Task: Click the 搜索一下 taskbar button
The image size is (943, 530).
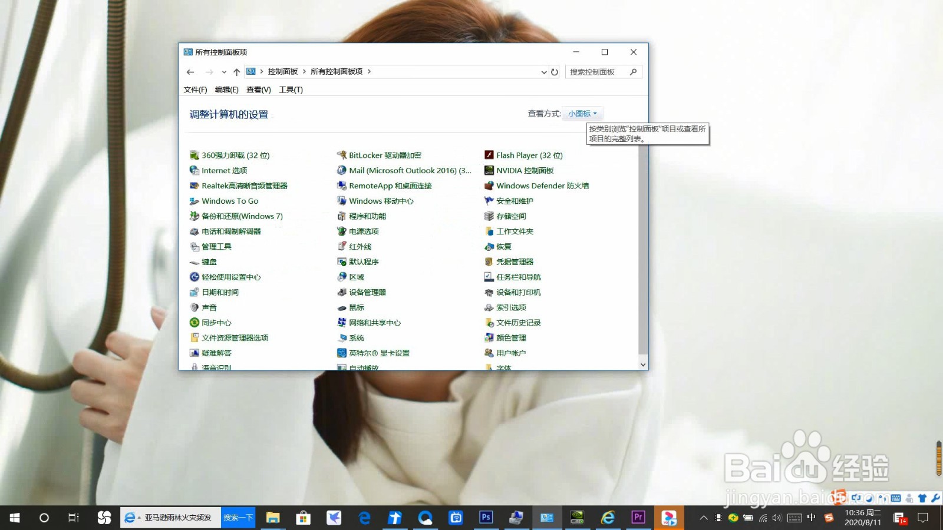Action: pos(238,518)
